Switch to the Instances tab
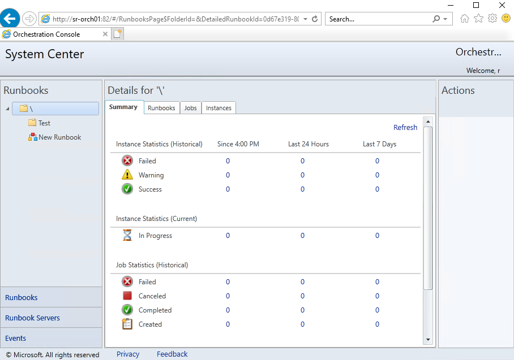The image size is (514, 360). click(219, 108)
